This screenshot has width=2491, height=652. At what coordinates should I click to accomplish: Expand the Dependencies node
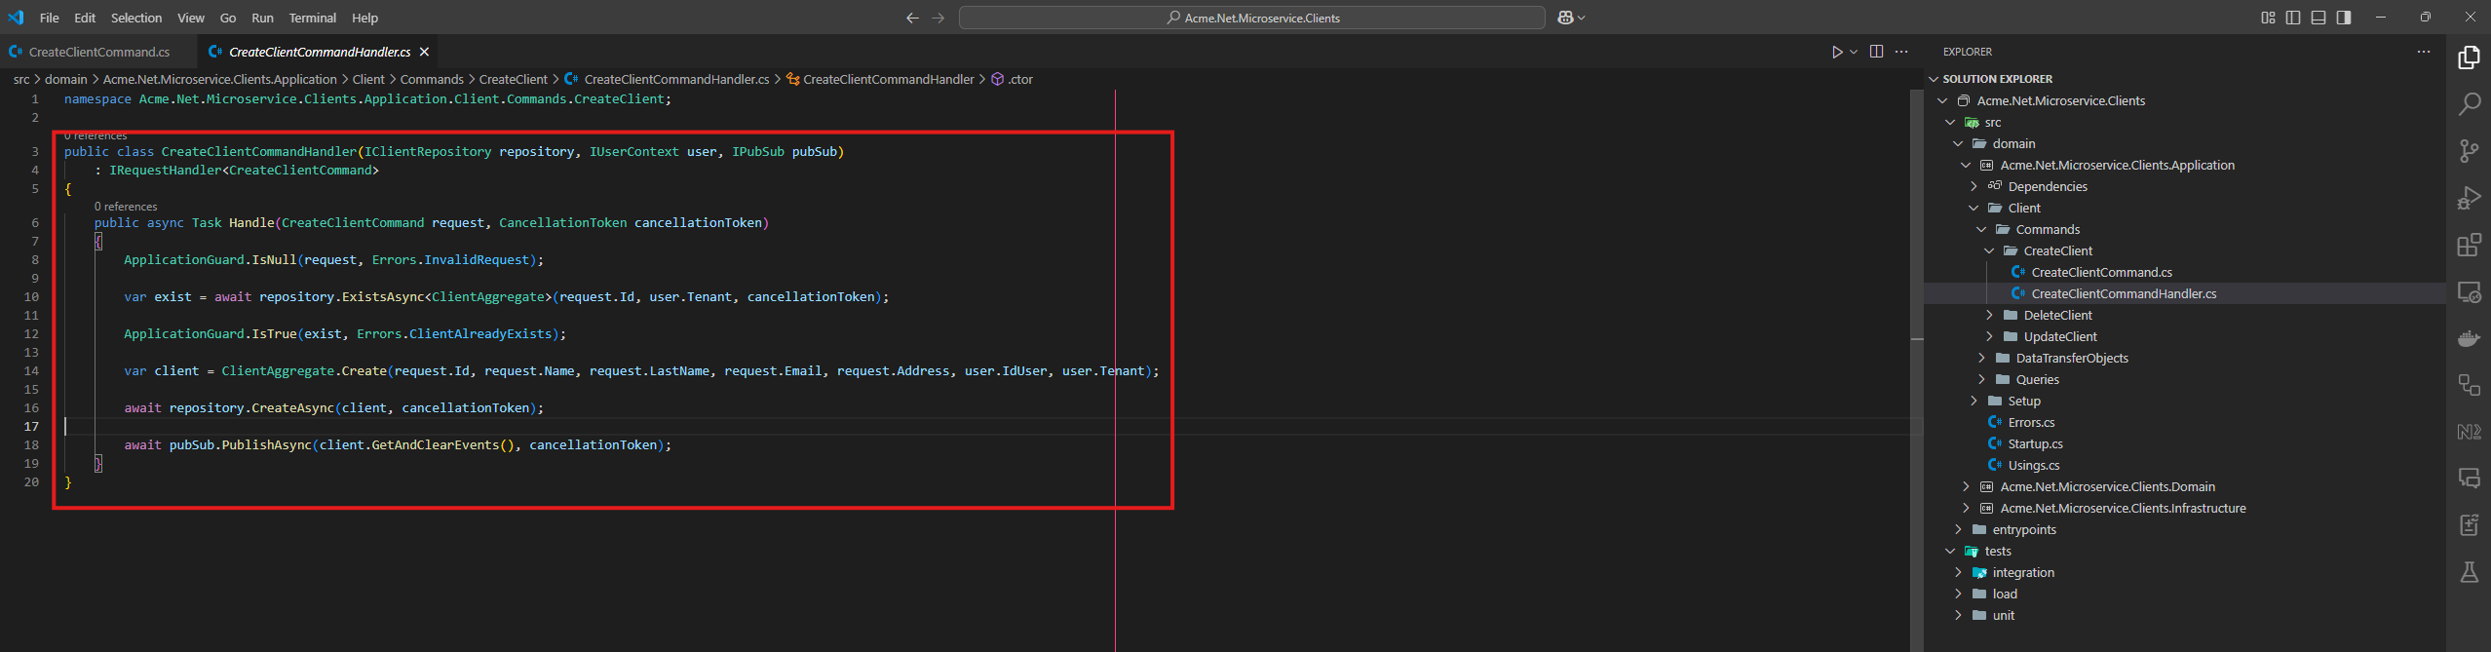coord(1974,186)
